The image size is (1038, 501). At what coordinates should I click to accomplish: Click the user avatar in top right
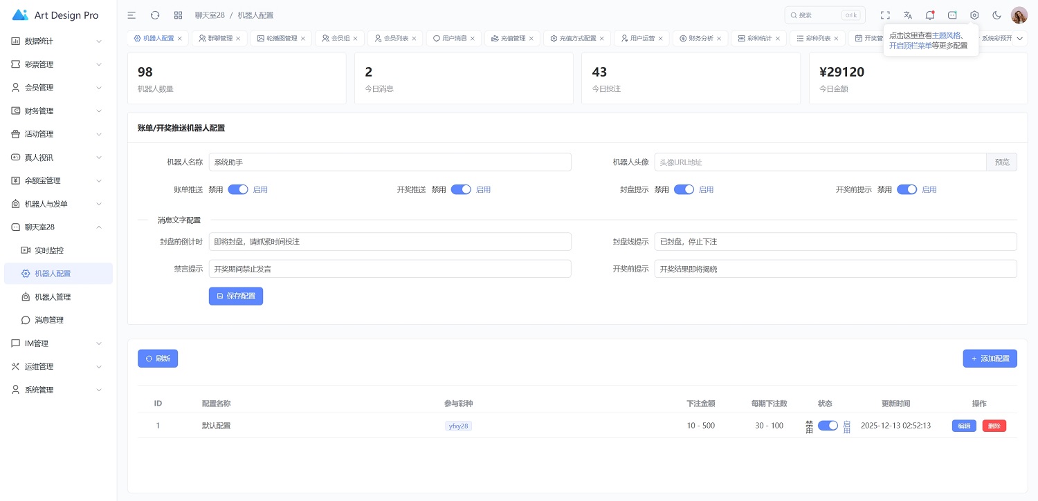1019,15
